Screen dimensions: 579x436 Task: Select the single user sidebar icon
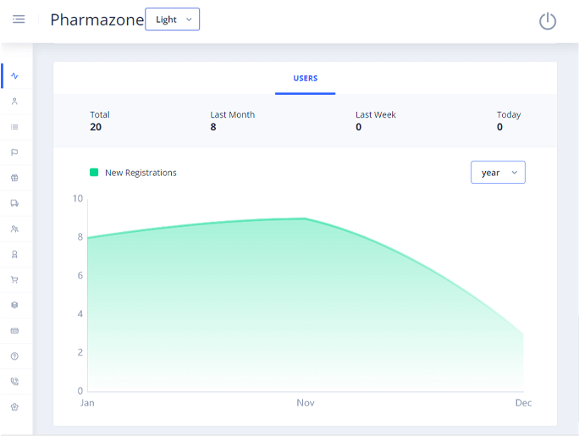tap(15, 101)
